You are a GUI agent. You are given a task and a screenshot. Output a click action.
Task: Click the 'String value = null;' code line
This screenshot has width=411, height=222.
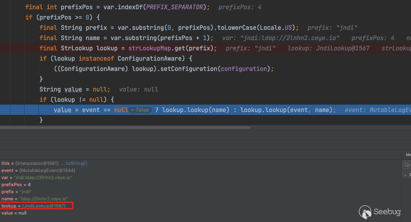[x=75, y=89]
